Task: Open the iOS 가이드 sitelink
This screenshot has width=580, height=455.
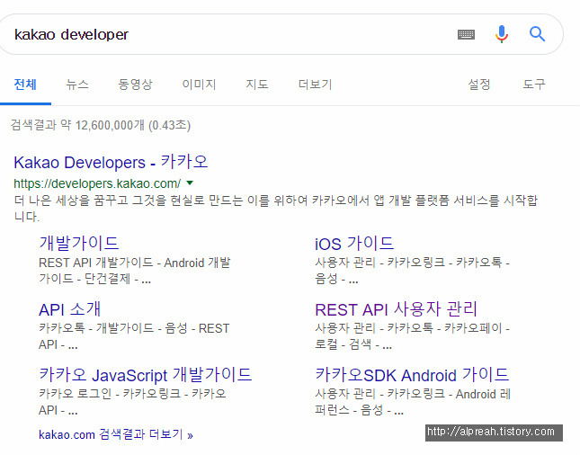Action: point(354,244)
